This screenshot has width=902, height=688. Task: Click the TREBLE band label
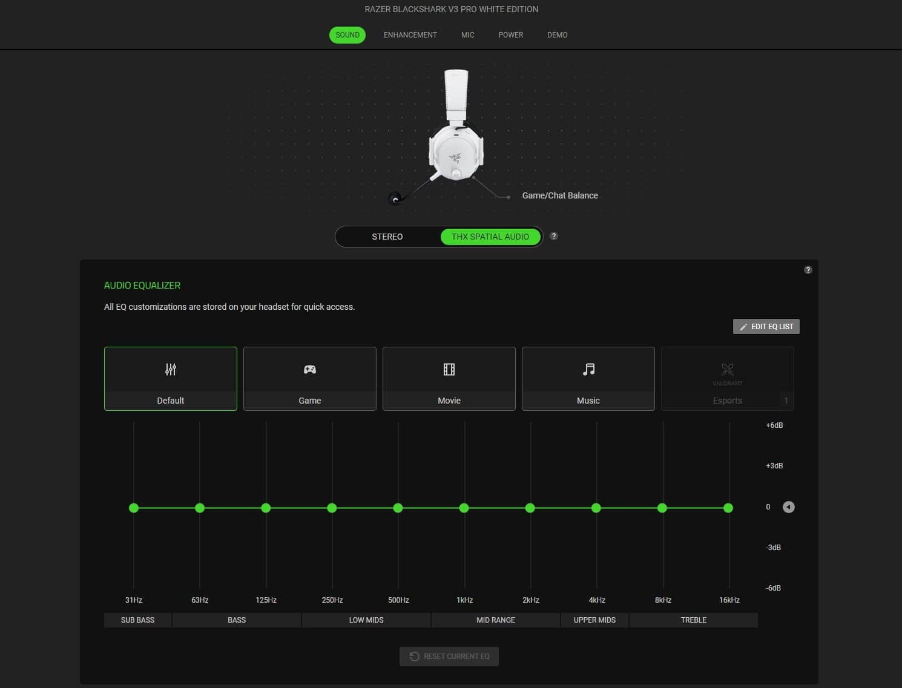[694, 620]
